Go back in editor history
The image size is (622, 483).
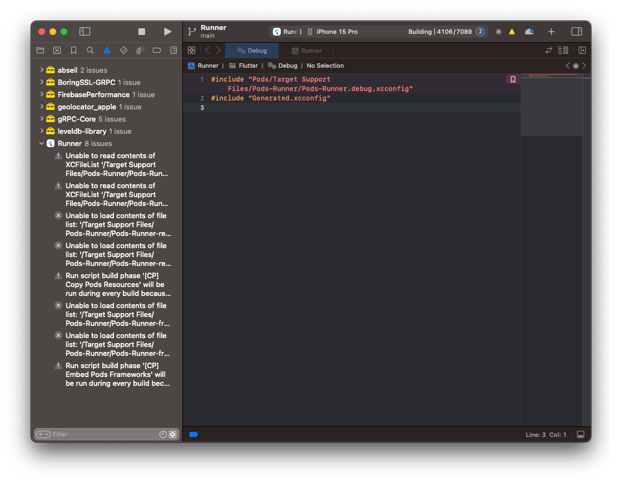(x=207, y=51)
